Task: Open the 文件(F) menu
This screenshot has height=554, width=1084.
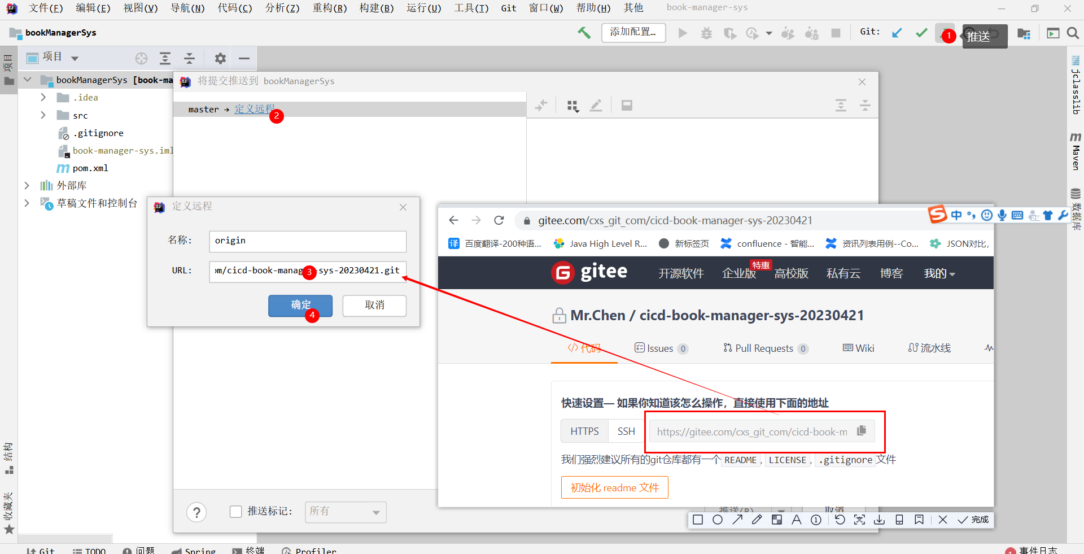Action: (x=46, y=8)
